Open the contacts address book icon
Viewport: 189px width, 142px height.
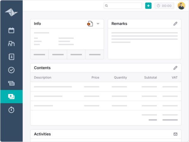click(11, 57)
